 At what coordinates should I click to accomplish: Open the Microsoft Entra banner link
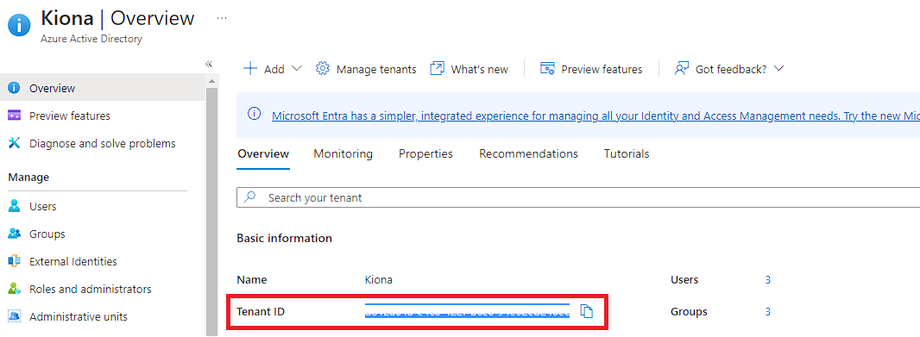(x=595, y=115)
